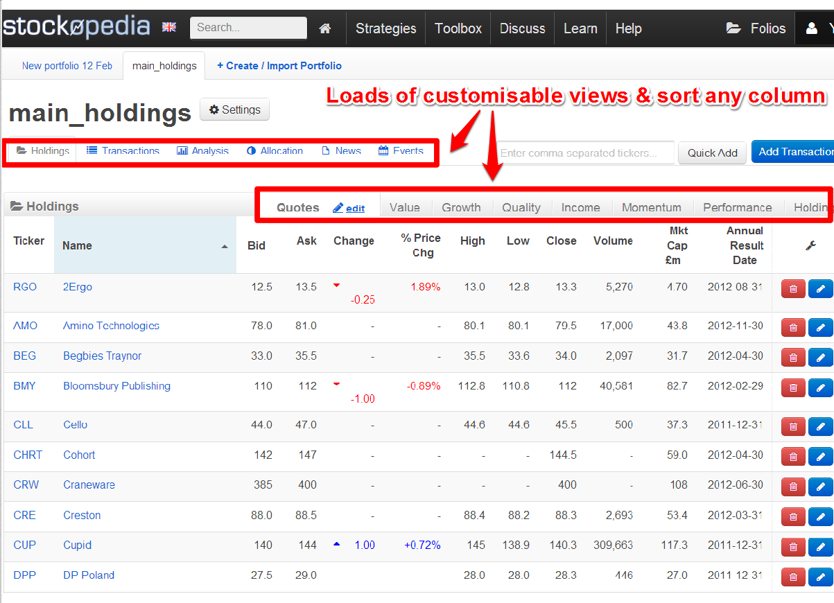Image resolution: width=834 pixels, height=603 pixels.
Task: Edit the Cello holding
Action: tap(821, 426)
